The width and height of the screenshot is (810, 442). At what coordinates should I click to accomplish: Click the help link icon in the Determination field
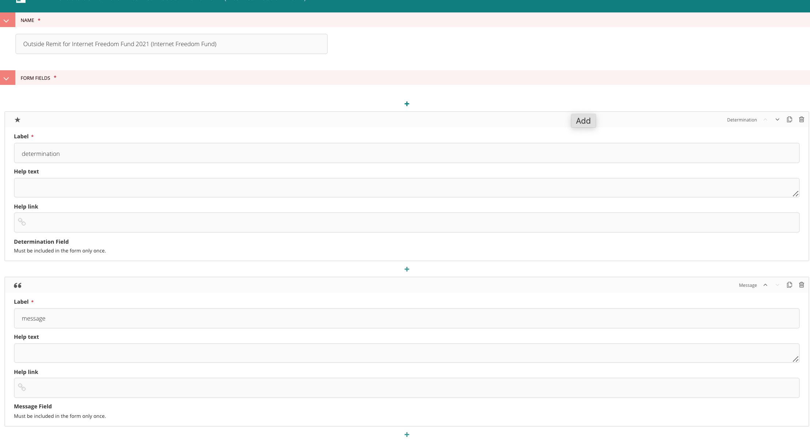(22, 222)
